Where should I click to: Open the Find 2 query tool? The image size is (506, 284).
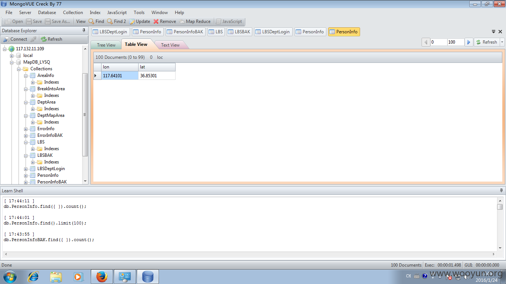click(117, 21)
